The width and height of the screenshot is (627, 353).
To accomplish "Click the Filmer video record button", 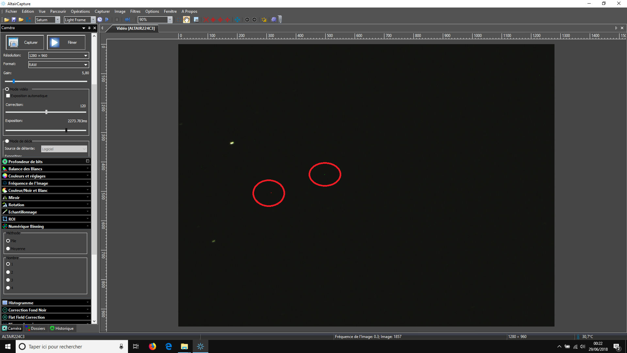I will (x=66, y=42).
